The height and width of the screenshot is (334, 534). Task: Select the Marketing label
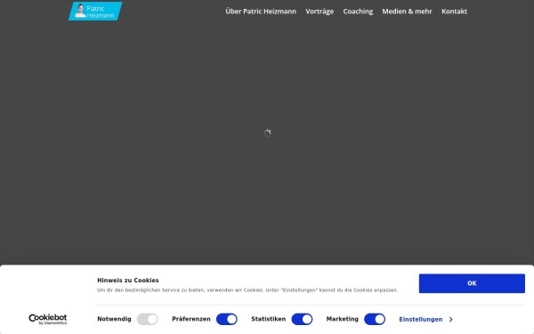click(x=343, y=319)
